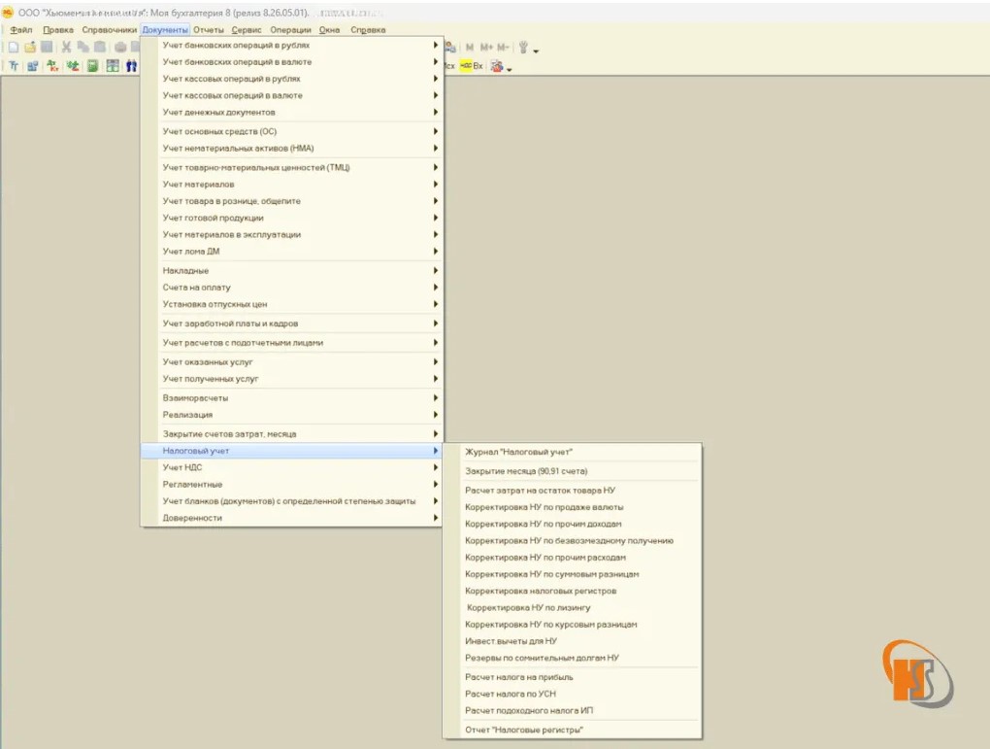
Task: Expand 'Учет банковских операций в рублях' submenu
Action: click(292, 45)
